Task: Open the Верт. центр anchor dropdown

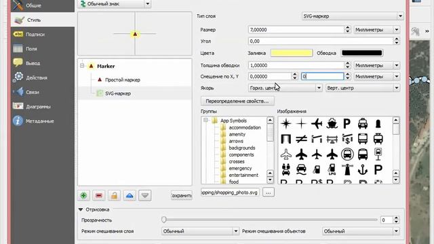Action: coord(363,88)
